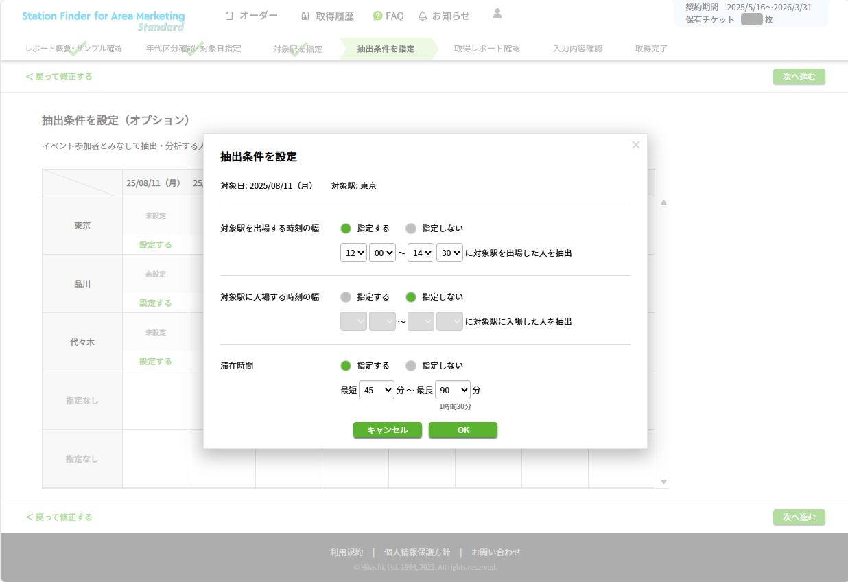
Task: Click the table scroll-down arrow
Action: point(663,482)
